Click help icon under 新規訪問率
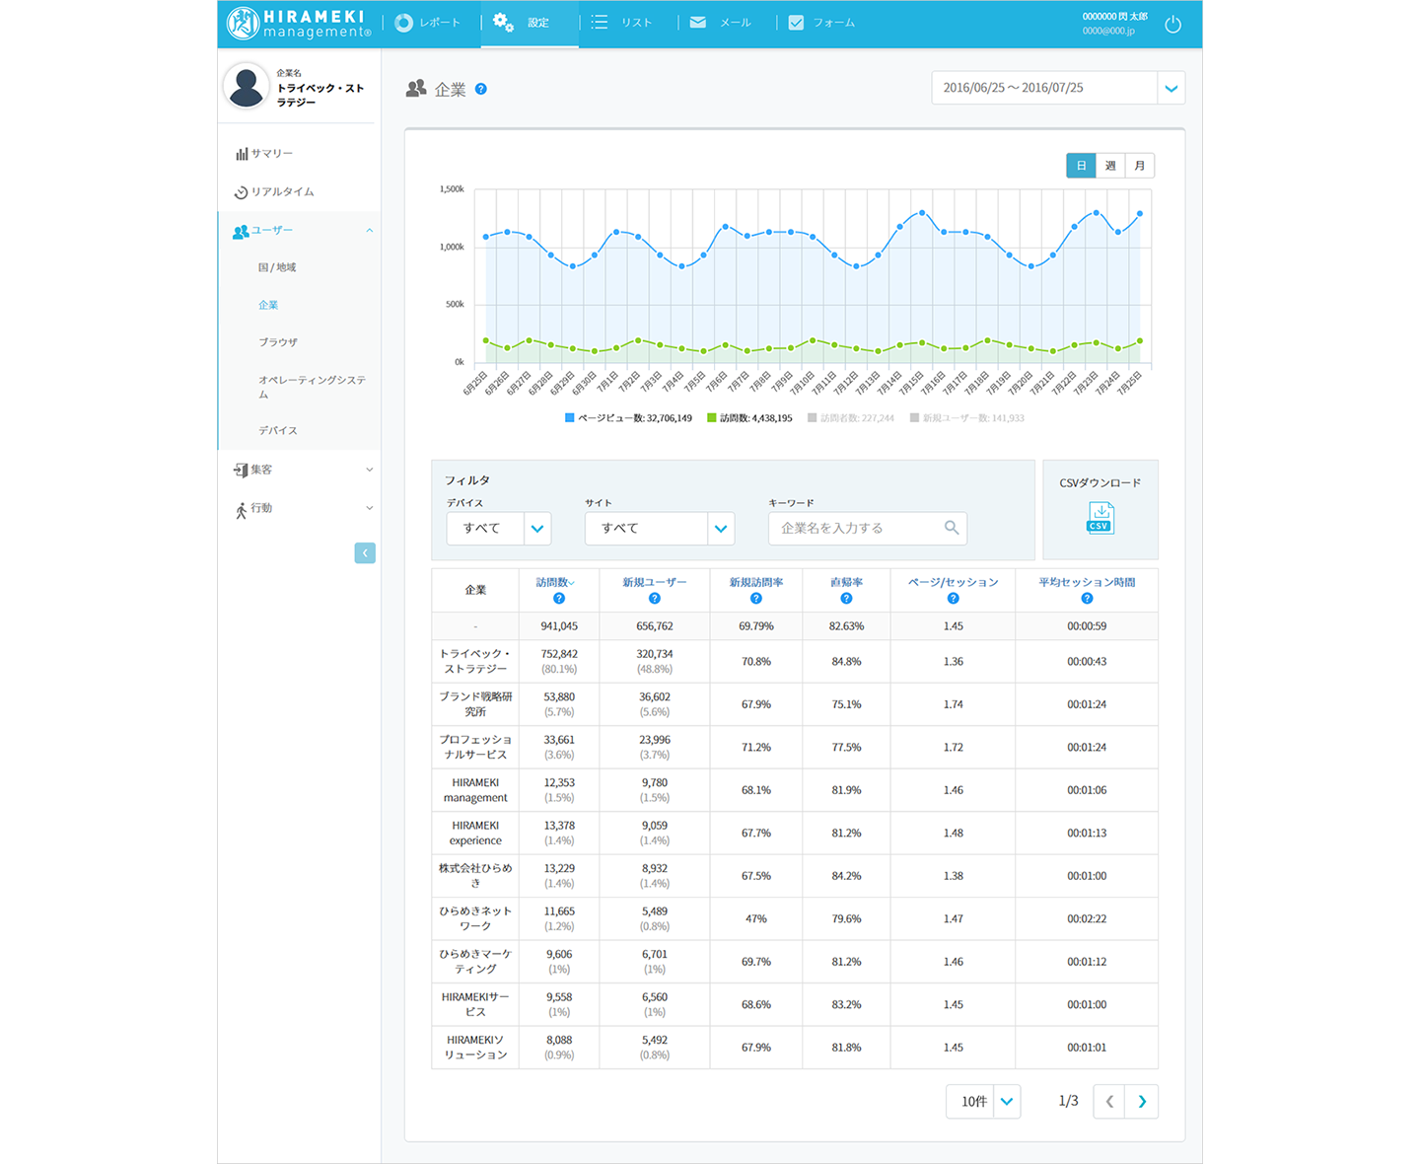The image size is (1420, 1164). [756, 599]
